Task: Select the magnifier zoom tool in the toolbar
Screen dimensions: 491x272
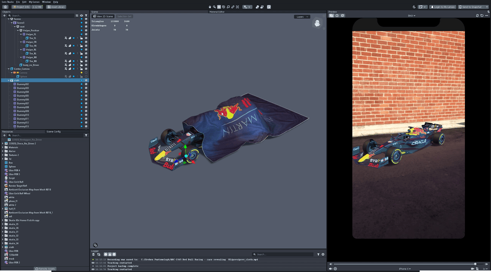Action: tap(214, 7)
